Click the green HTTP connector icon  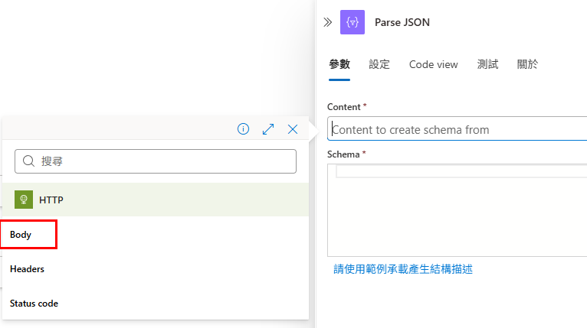24,200
